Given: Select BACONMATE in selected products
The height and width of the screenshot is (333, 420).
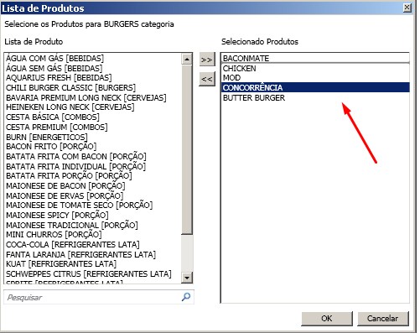Looking at the screenshot, I should tap(315, 59).
